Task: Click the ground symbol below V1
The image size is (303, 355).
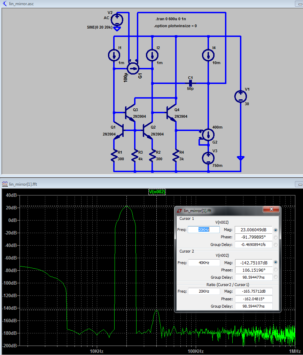Action: coord(241,158)
